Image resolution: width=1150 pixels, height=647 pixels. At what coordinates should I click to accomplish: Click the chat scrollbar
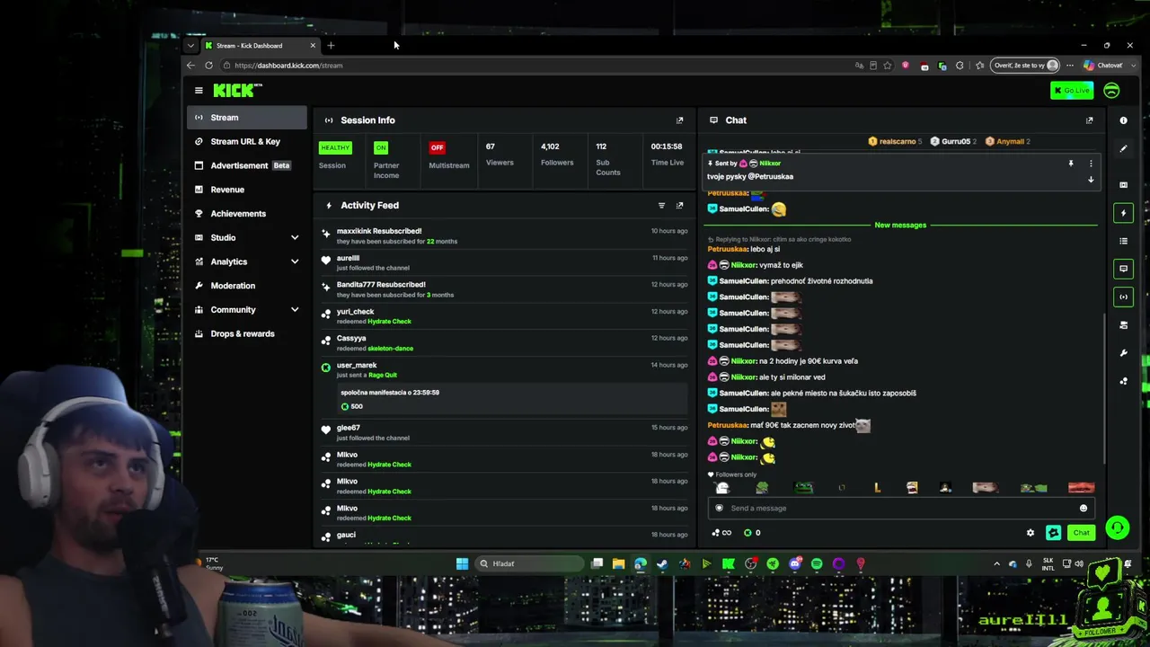click(1104, 386)
